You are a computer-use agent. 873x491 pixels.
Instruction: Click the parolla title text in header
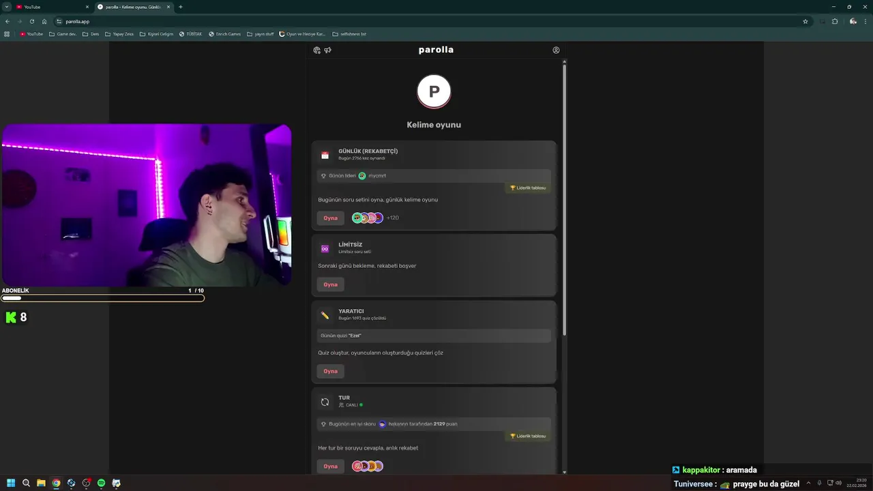pos(436,50)
